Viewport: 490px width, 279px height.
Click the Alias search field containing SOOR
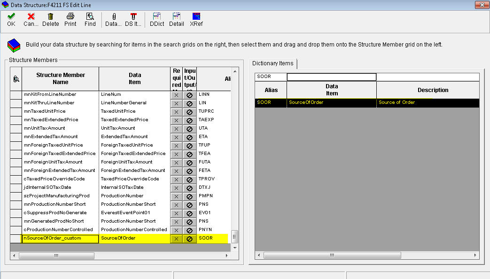[271, 77]
